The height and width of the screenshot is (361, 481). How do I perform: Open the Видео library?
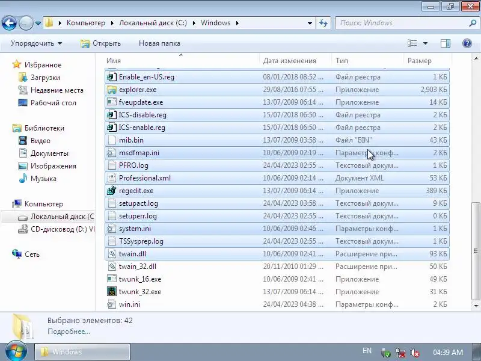tap(40, 141)
